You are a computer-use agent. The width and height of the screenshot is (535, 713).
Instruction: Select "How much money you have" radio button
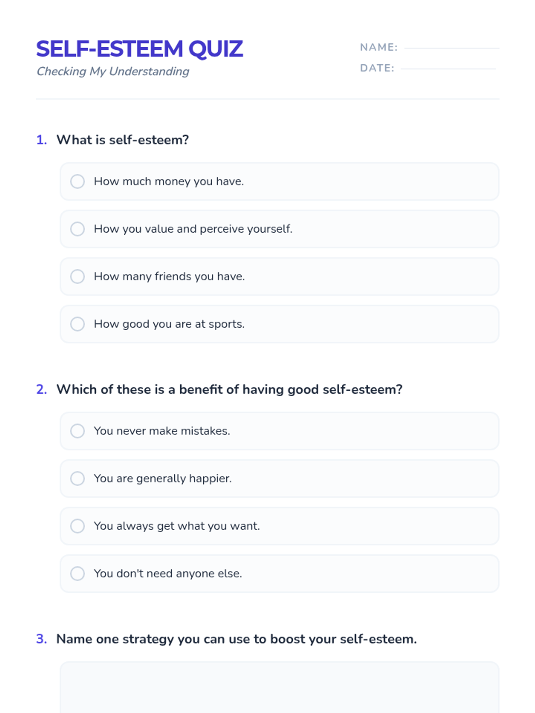(78, 181)
